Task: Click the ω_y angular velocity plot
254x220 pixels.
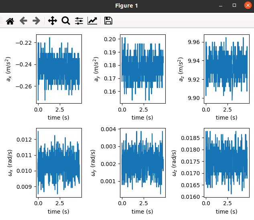Action: coord(143,163)
